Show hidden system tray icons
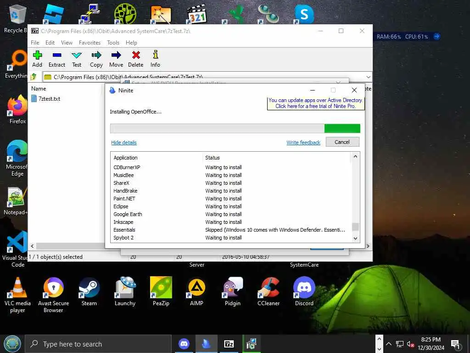This screenshot has width=470, height=353. pyautogui.click(x=389, y=344)
